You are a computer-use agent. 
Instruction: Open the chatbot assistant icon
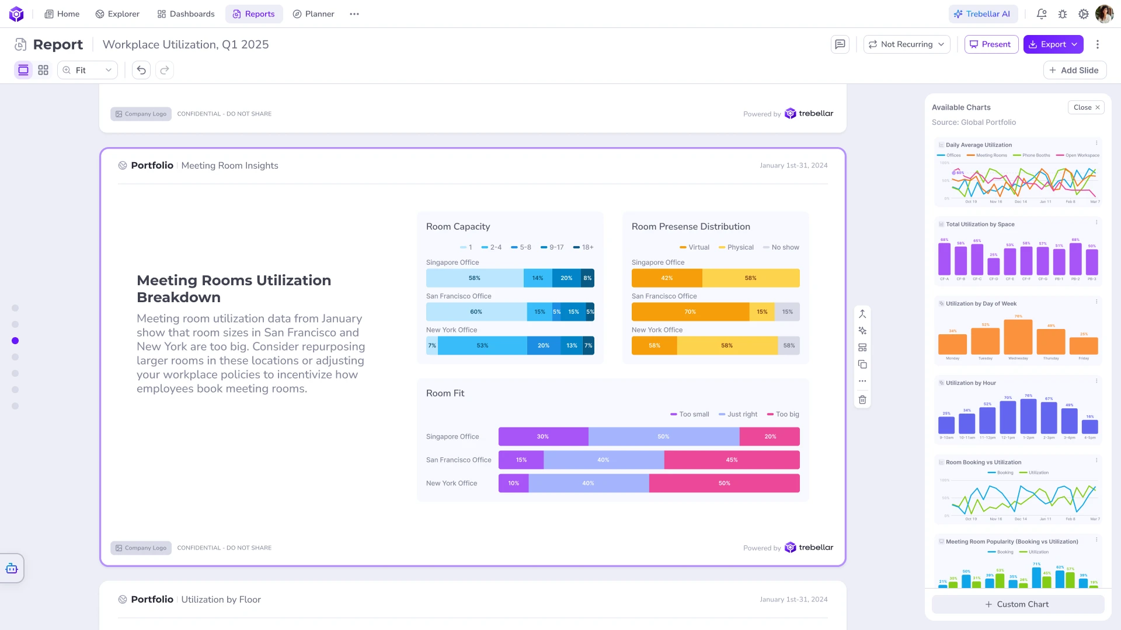click(x=12, y=568)
